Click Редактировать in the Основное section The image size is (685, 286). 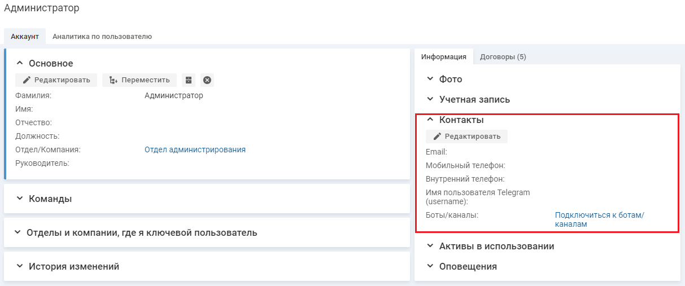point(56,80)
